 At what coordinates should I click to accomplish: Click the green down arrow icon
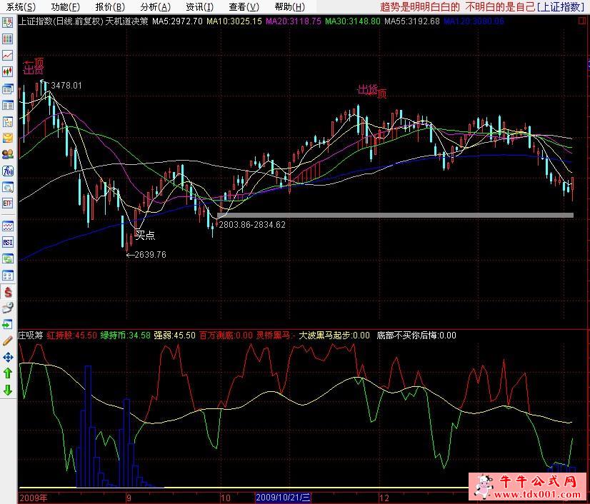(x=8, y=390)
